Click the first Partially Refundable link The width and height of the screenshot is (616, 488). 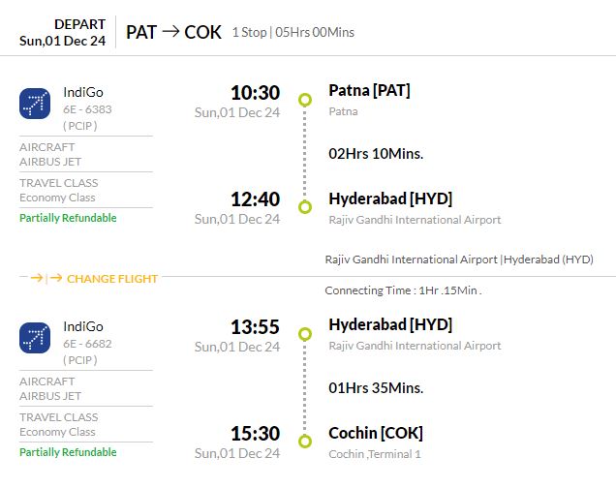coord(68,218)
